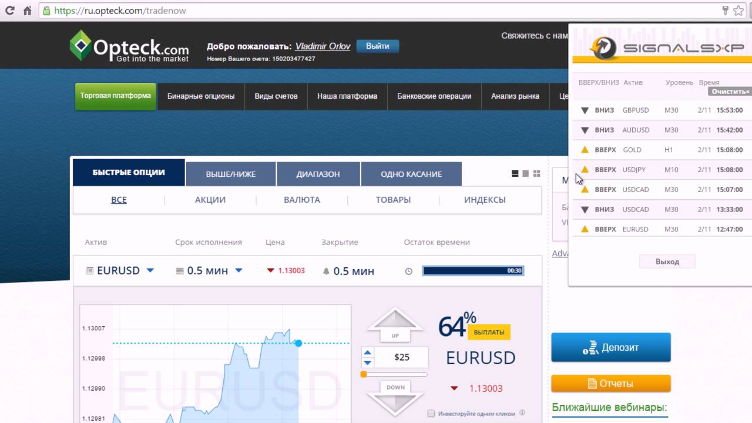Filter assets by АКЦИИ

(210, 200)
